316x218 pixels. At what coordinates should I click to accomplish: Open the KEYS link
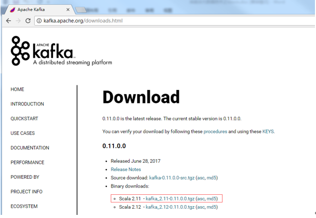click(268, 132)
